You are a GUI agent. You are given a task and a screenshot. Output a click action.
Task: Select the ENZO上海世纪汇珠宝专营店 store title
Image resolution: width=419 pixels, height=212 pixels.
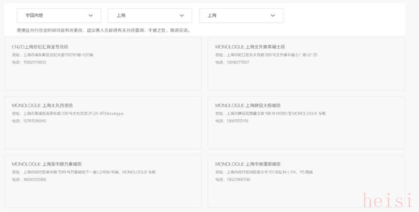[x=40, y=47]
